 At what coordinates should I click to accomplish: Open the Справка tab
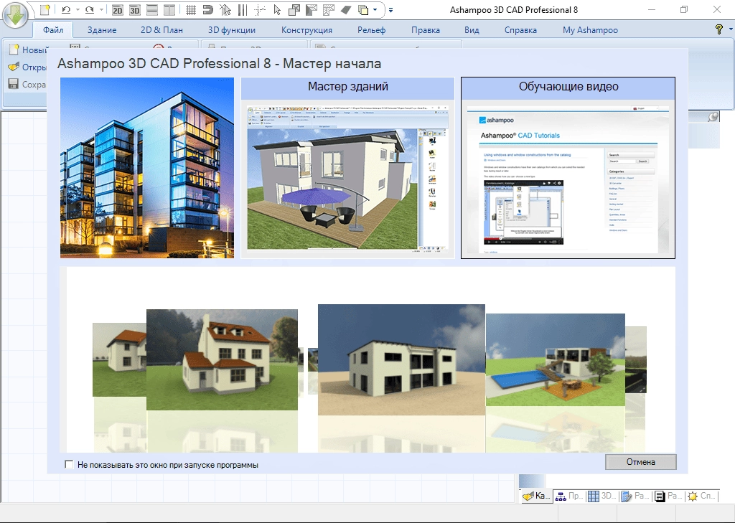click(520, 30)
